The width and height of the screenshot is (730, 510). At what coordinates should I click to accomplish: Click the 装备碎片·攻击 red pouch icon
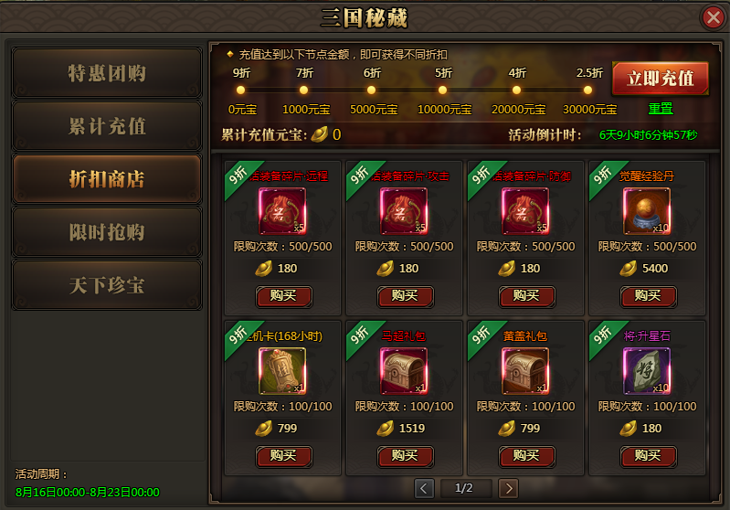pyautogui.click(x=404, y=211)
